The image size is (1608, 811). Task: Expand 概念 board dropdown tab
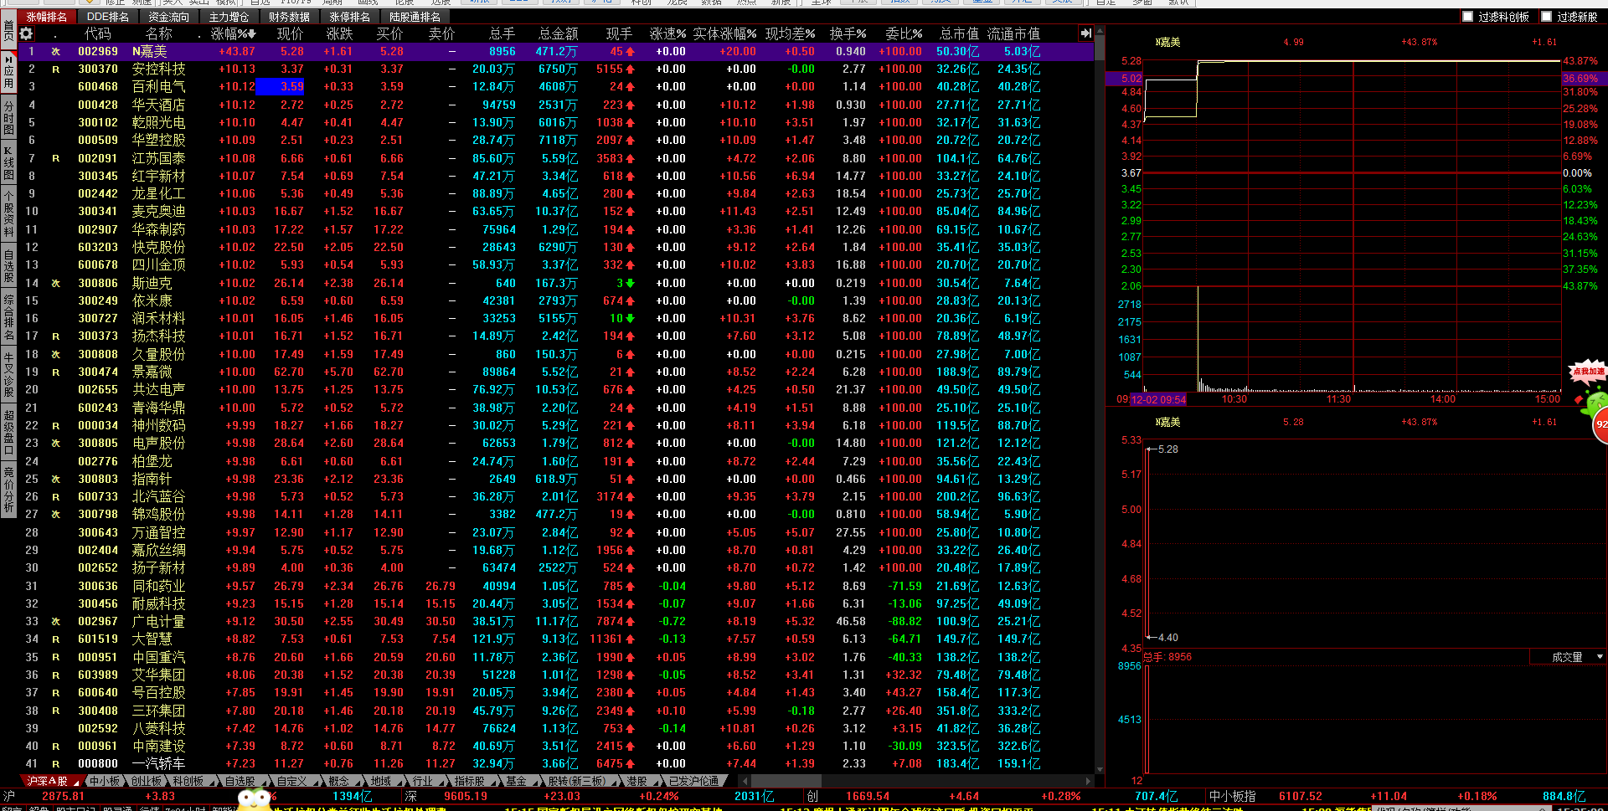pyautogui.click(x=339, y=781)
